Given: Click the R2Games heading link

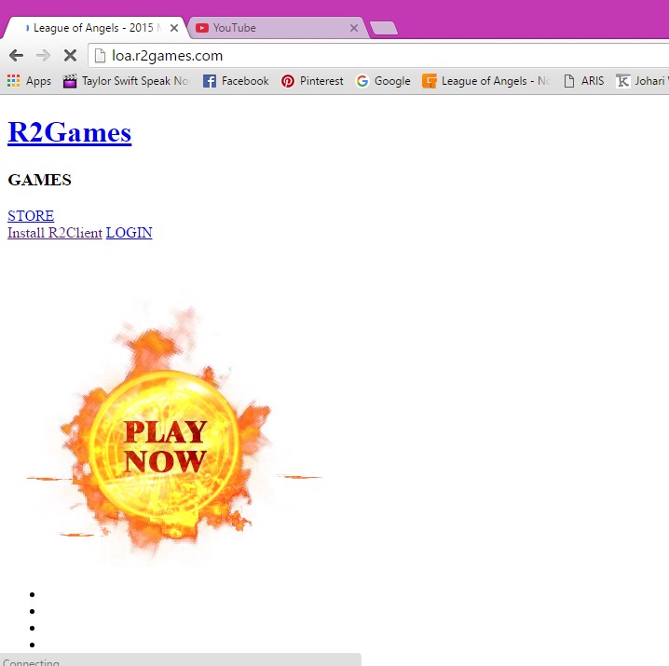Looking at the screenshot, I should coord(69,132).
